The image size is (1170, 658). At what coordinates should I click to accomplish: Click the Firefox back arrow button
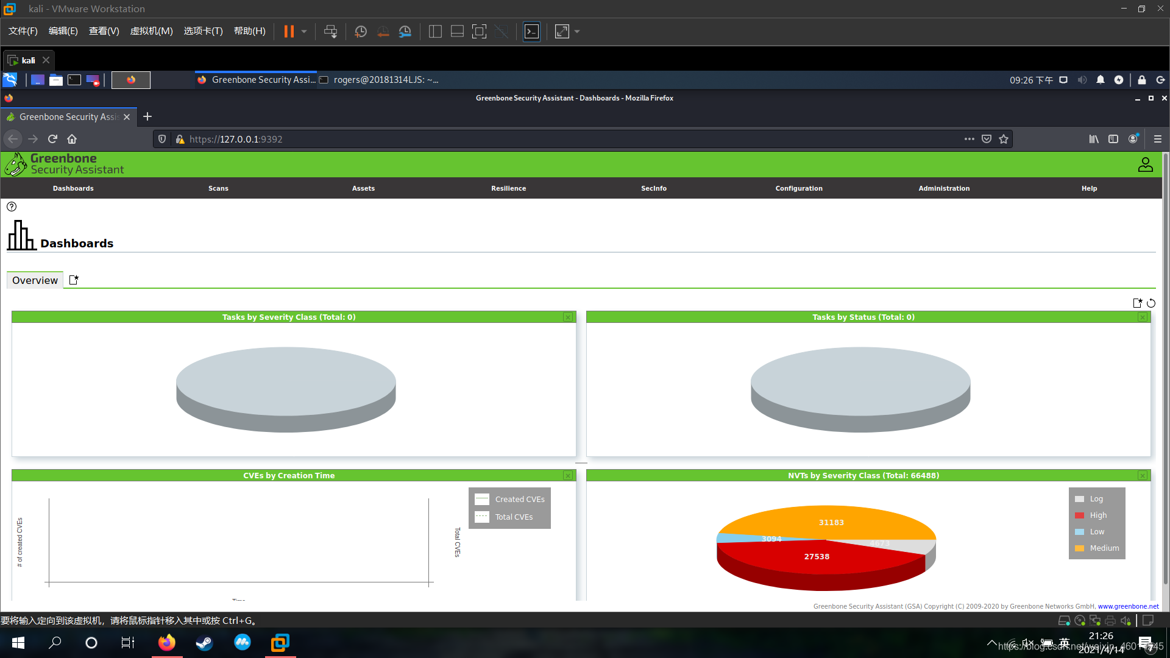pos(13,139)
